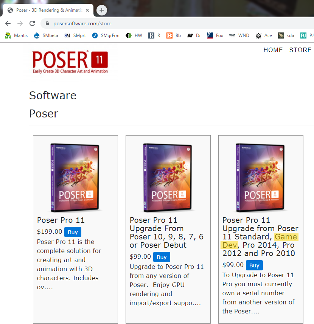
Task: Open a new browser tab
Action: point(101,10)
